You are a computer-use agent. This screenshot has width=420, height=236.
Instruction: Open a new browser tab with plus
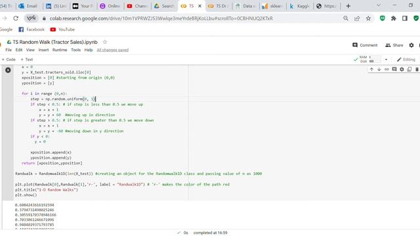click(x=348, y=6)
